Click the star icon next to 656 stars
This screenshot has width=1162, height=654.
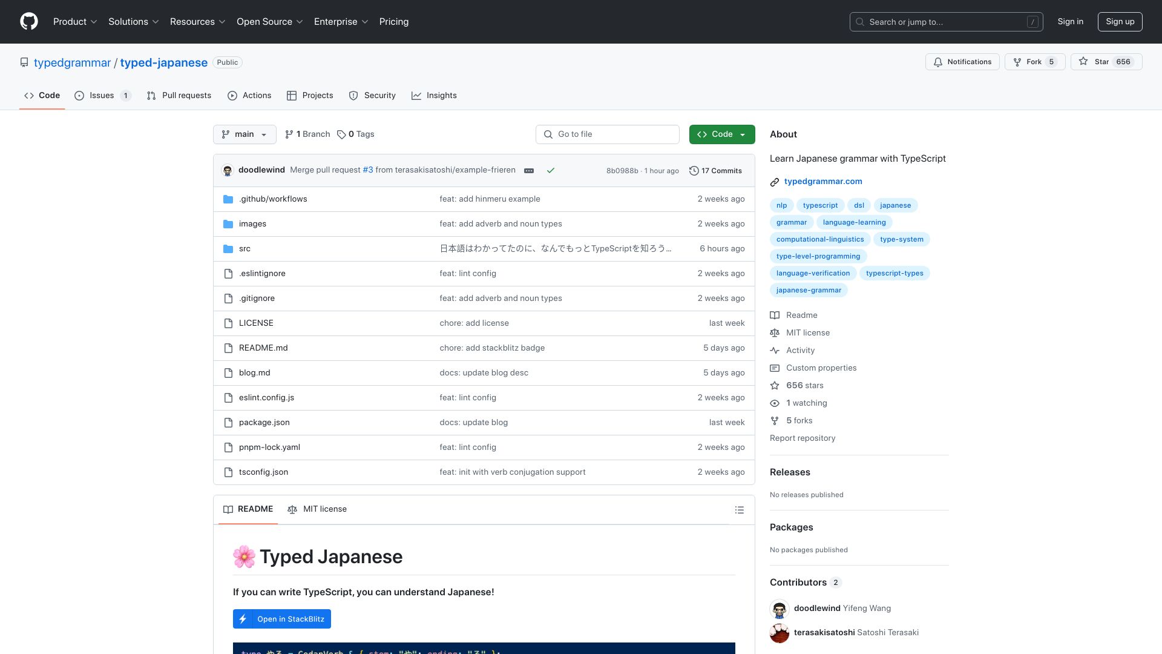(x=775, y=386)
